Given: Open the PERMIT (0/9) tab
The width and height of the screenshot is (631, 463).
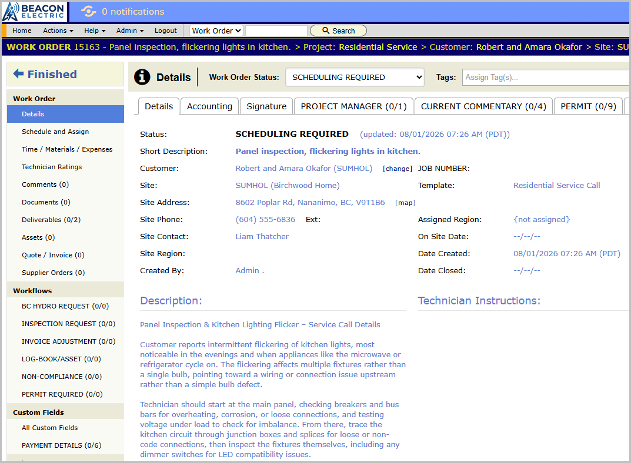Looking at the screenshot, I should click(x=588, y=106).
